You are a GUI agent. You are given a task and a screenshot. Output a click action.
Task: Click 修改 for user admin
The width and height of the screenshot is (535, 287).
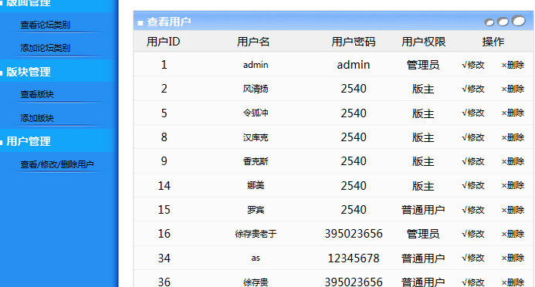point(473,65)
